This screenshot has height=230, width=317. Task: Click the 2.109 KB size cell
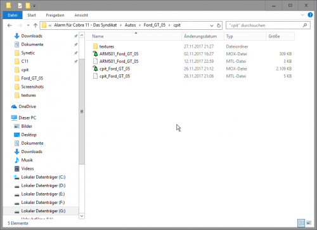284,69
